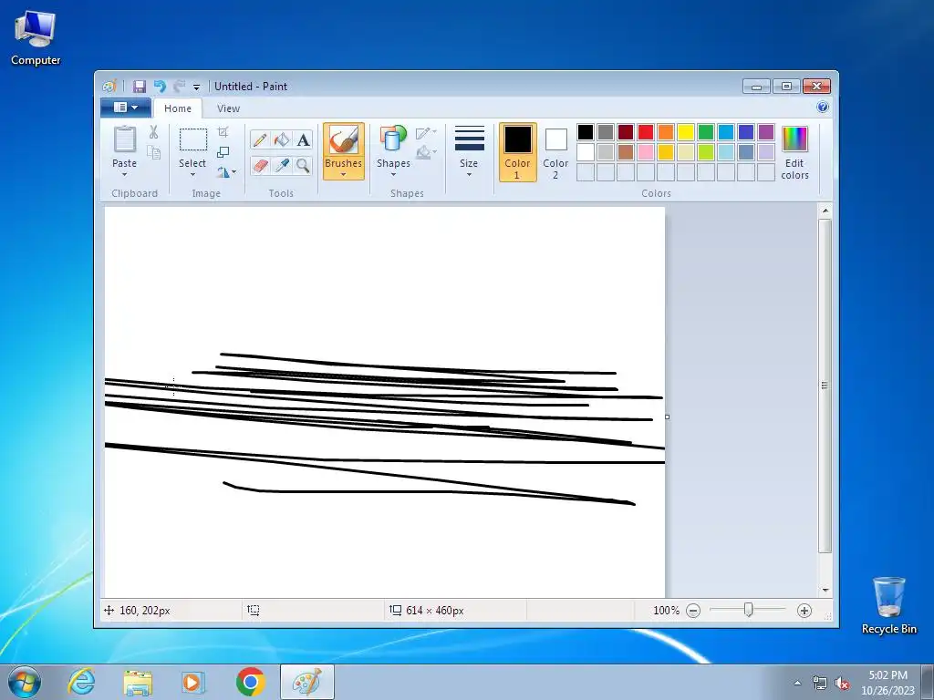
Task: Click the vertical scrollbar up arrow
Action: (x=825, y=211)
